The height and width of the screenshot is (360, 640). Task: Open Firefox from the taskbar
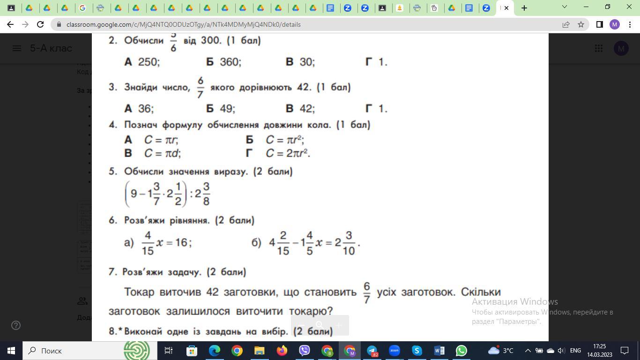[282, 351]
